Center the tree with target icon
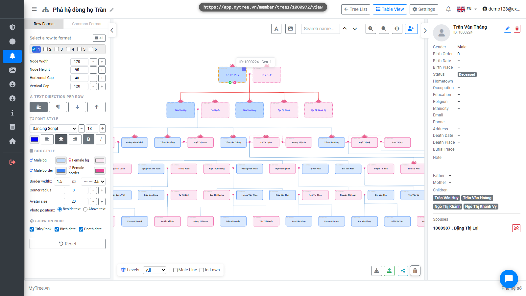This screenshot has width=526, height=296. tap(397, 29)
